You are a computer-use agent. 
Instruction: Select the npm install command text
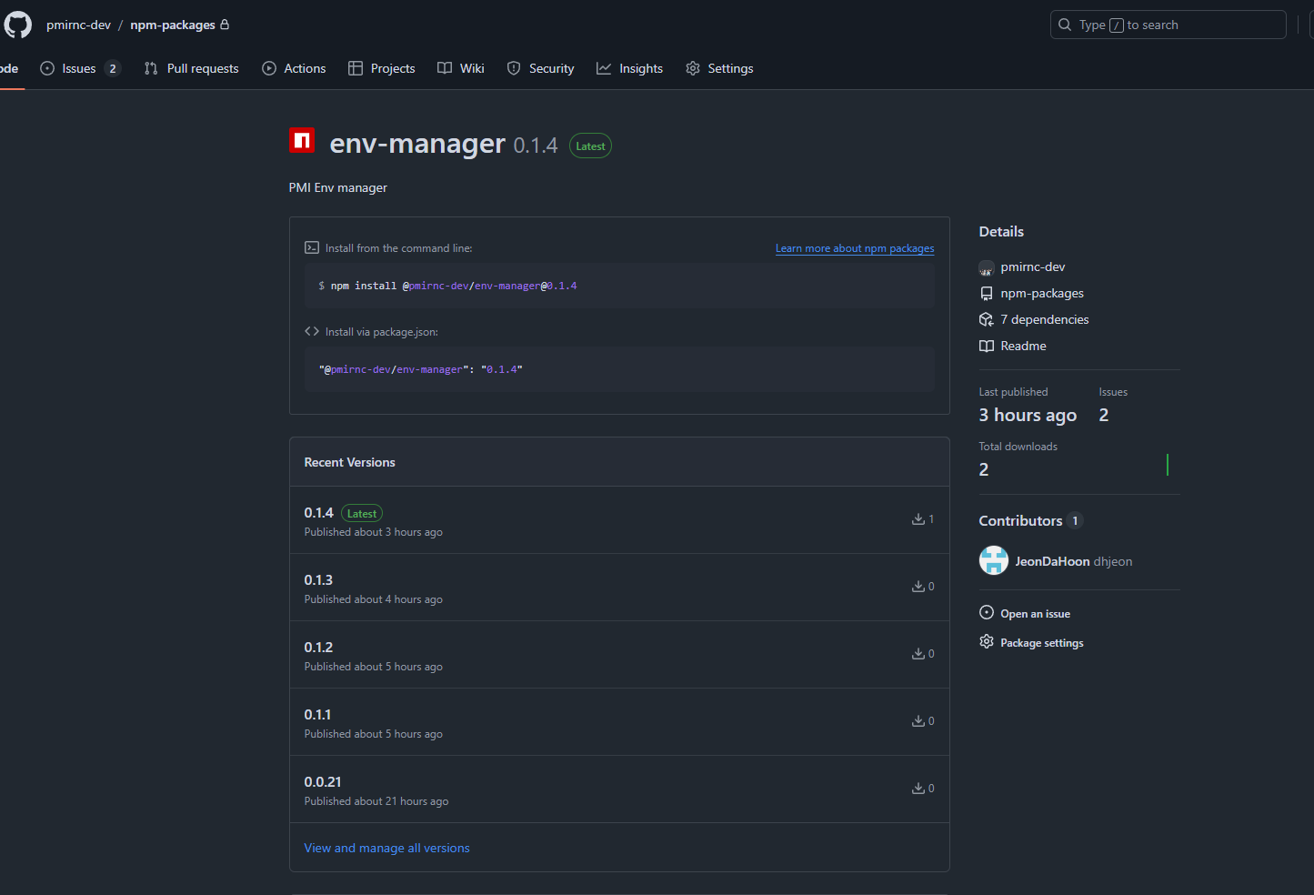pos(447,286)
